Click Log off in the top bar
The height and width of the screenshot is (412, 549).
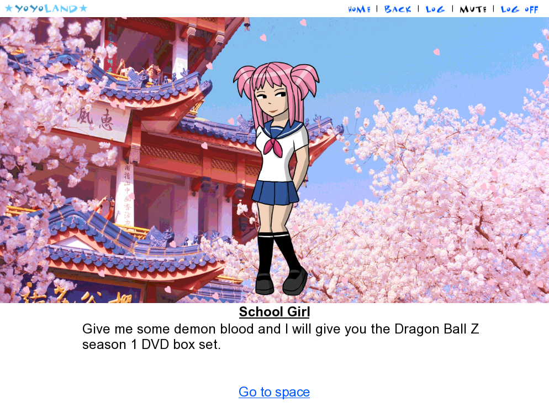519,9
